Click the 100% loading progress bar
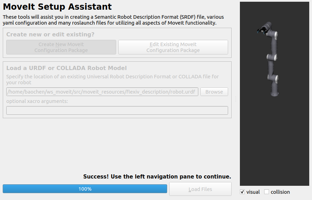The width and height of the screenshot is (312, 200). coord(85,189)
